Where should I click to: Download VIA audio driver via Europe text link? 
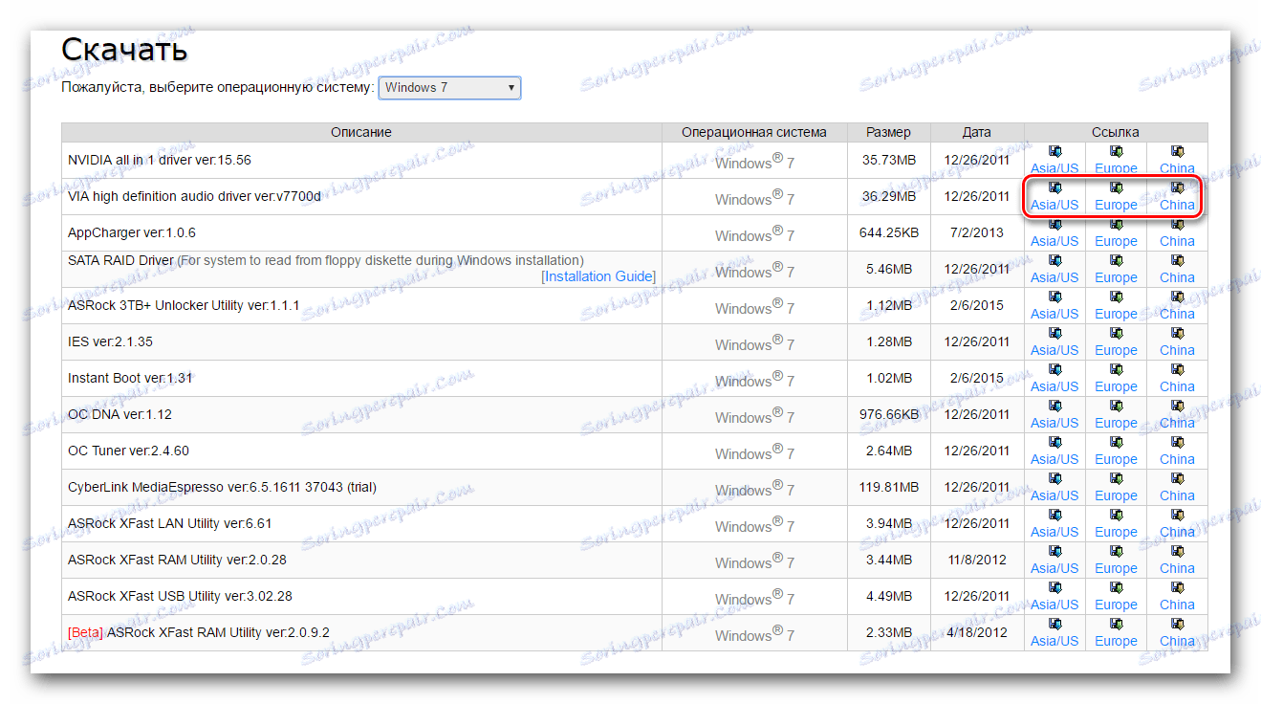point(1116,205)
